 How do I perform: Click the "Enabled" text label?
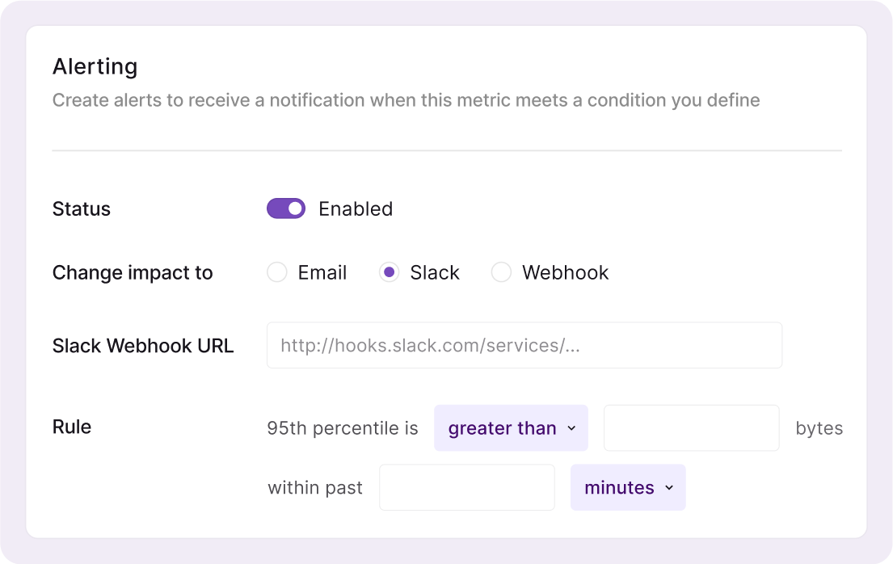point(356,208)
